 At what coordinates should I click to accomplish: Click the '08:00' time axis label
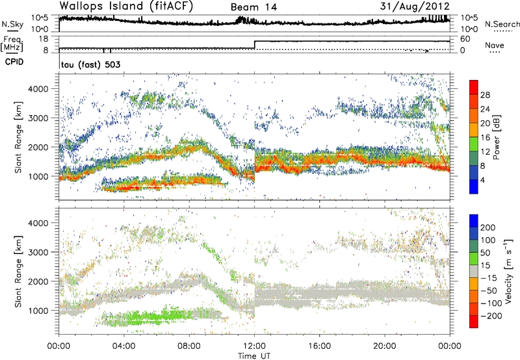[x=189, y=346]
